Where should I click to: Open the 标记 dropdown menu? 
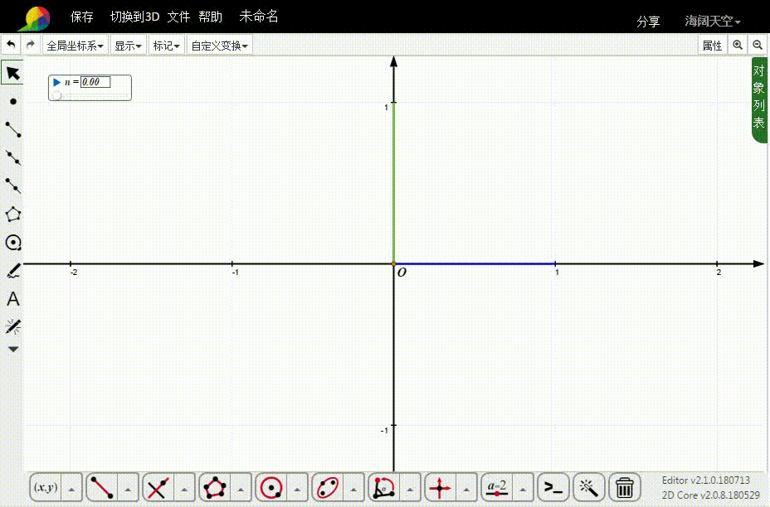(167, 46)
